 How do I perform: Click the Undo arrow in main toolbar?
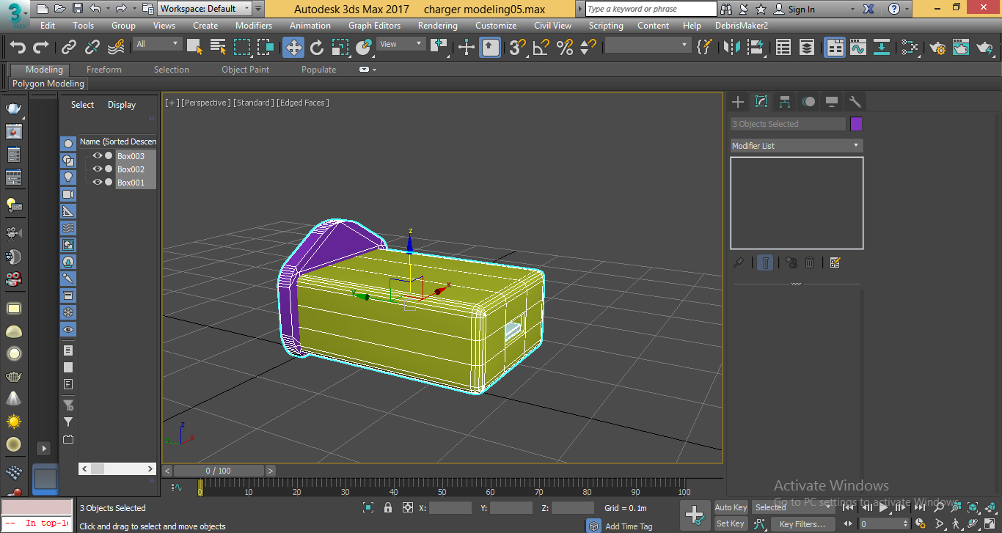pyautogui.click(x=18, y=48)
